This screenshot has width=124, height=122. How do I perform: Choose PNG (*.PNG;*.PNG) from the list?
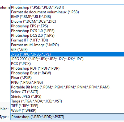tap(67, 82)
